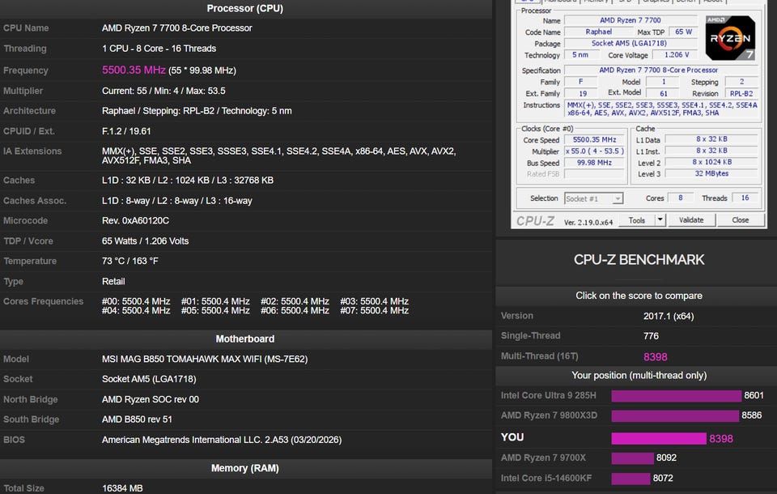Select the AMD Ryzen 7 9800X3D bar
The image size is (777, 494).
click(675, 415)
